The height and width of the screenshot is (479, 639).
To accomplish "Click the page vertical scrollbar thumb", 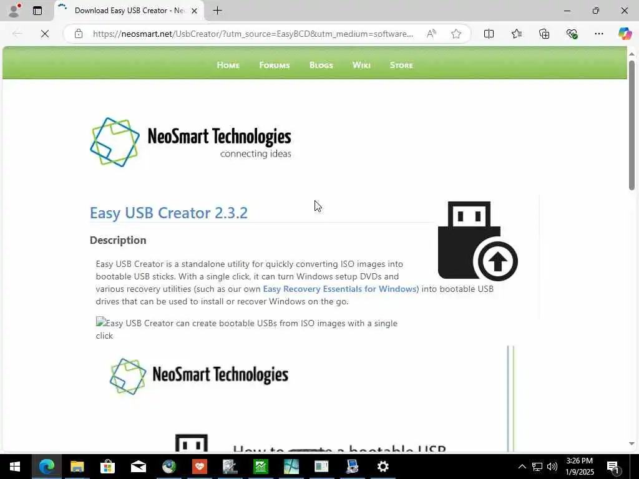I will 632,125.
